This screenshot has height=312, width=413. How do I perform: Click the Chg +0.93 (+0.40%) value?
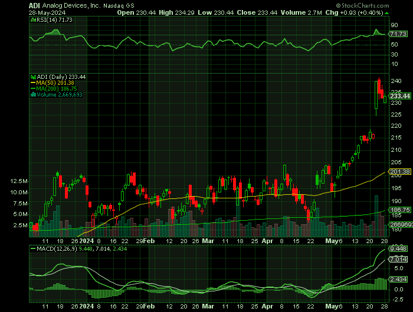point(354,12)
